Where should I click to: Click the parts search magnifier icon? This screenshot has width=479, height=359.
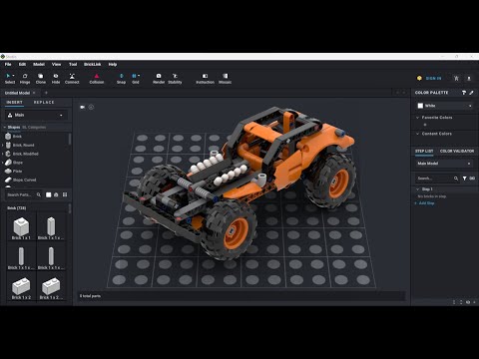pos(39,194)
